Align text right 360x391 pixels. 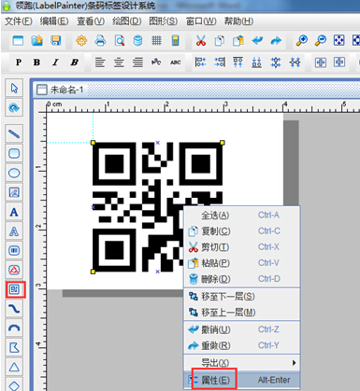pyautogui.click(x=137, y=63)
